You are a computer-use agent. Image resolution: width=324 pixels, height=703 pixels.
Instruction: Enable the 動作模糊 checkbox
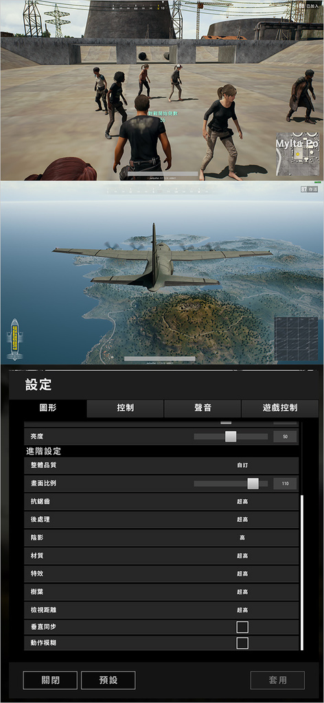click(242, 643)
